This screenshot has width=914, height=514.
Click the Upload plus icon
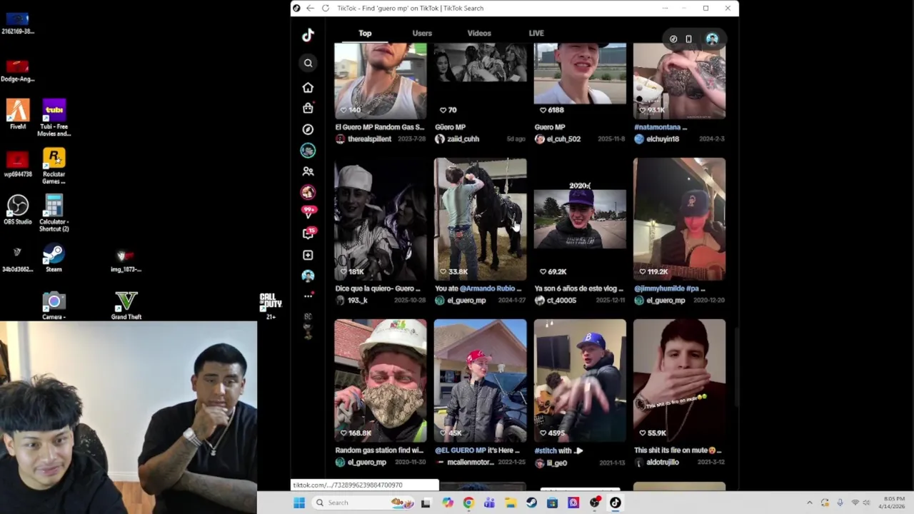308,255
